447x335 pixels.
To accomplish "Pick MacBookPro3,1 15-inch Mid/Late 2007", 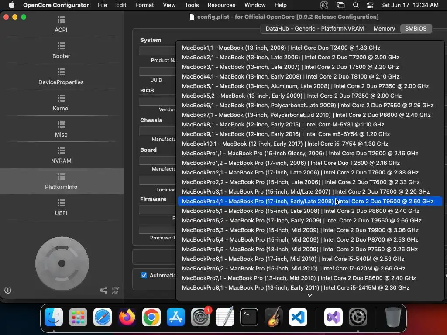I will [310, 192].
